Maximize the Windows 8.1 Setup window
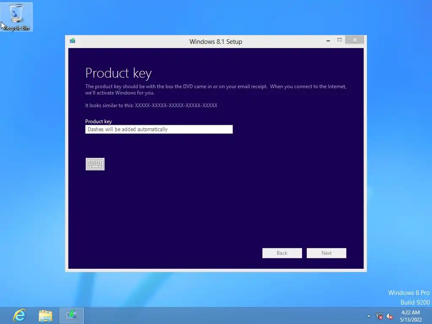 click(340, 40)
